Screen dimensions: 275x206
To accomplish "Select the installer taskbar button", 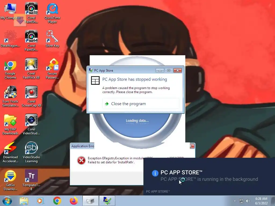I will (x=90, y=201).
